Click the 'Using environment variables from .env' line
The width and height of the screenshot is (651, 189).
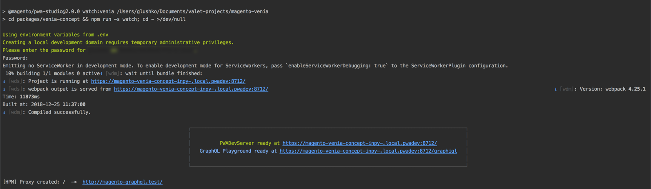(56, 35)
